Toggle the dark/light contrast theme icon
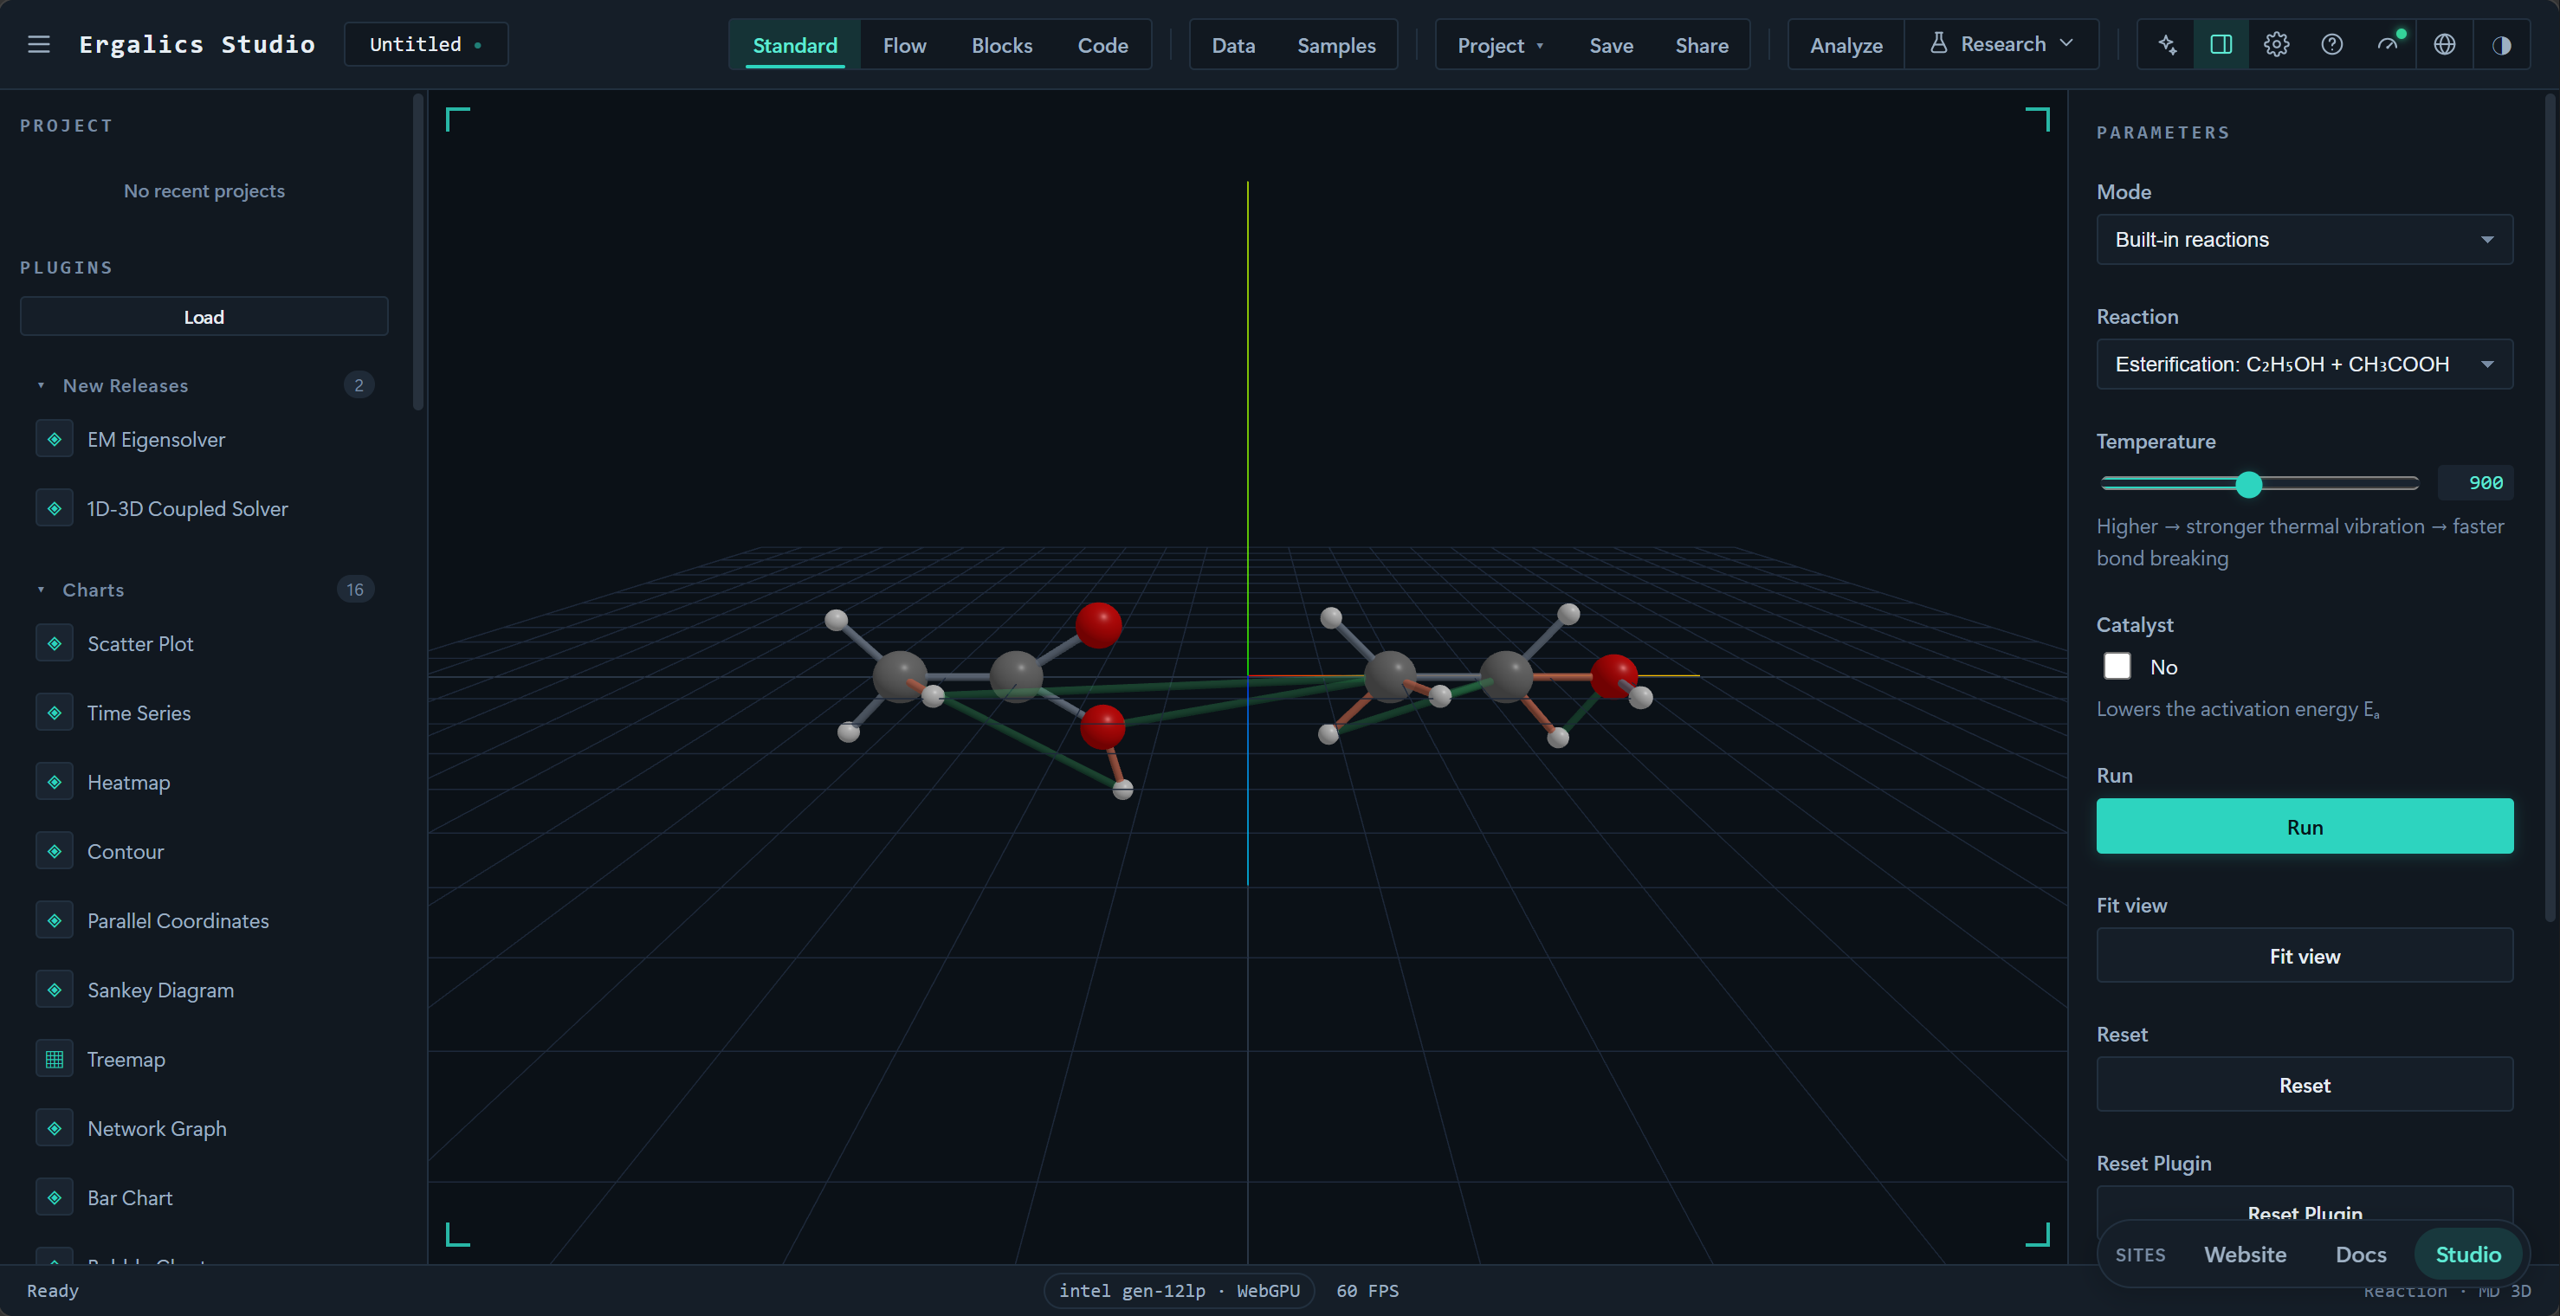 (x=2501, y=45)
